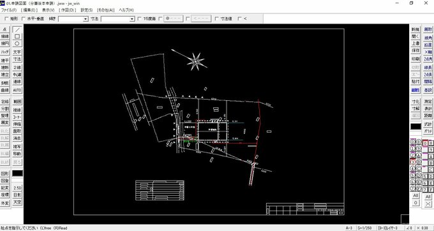Activate the 範囲 range selection tool
The height and width of the screenshot is (231, 434).
17,102
